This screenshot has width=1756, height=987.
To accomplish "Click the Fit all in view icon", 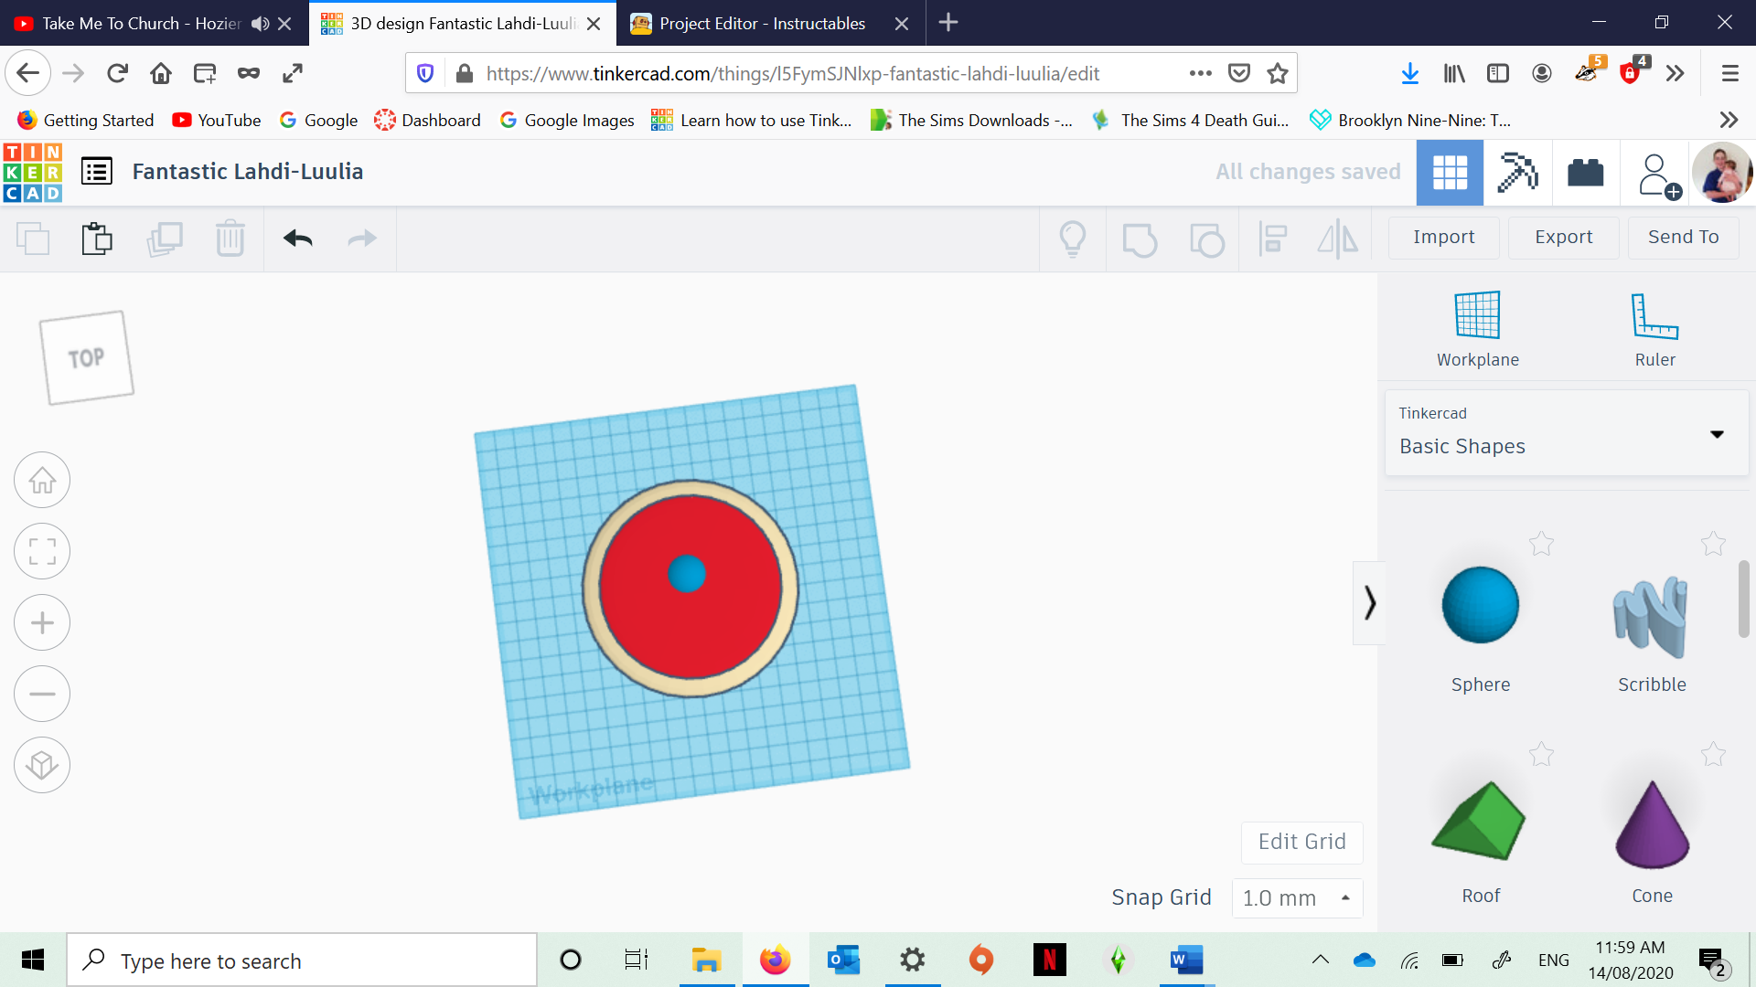I will click(x=42, y=551).
